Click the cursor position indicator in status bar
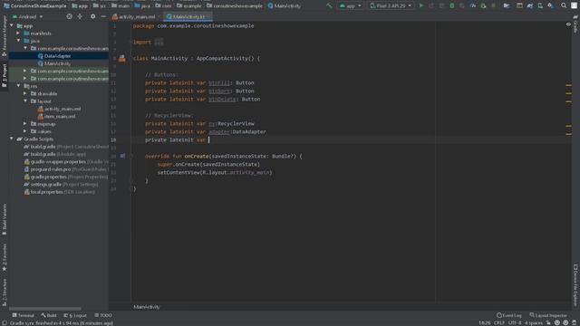The image size is (580, 326). point(485,323)
